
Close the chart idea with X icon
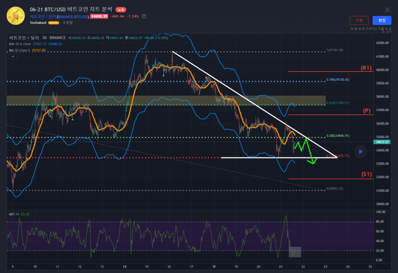[x=388, y=9]
